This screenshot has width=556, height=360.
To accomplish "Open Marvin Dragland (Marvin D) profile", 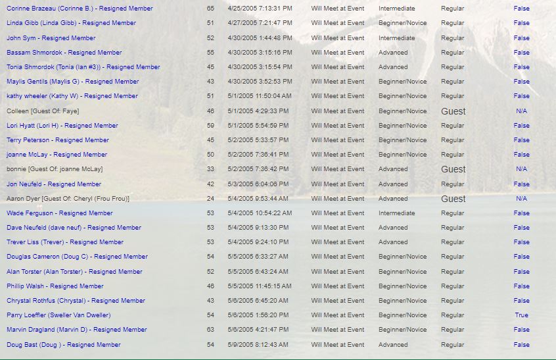I will coord(76,330).
